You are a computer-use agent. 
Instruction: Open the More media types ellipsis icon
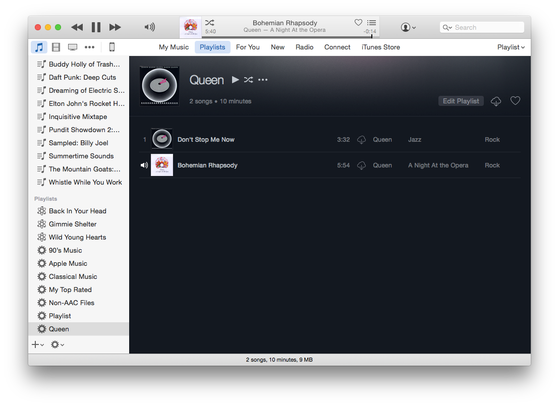tap(89, 47)
